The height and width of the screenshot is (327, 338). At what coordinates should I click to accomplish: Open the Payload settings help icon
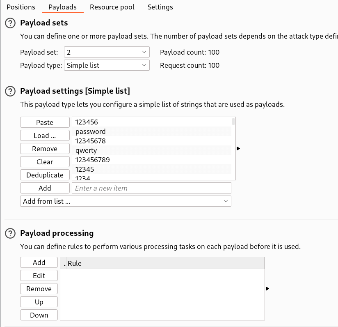tap(10, 91)
